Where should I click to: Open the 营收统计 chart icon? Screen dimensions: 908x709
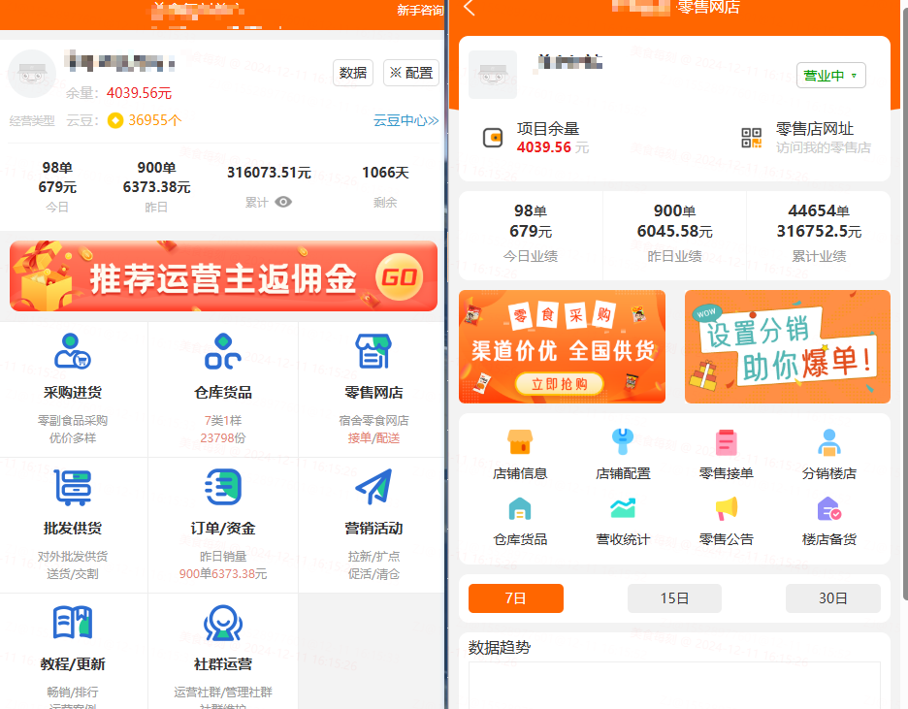623,508
